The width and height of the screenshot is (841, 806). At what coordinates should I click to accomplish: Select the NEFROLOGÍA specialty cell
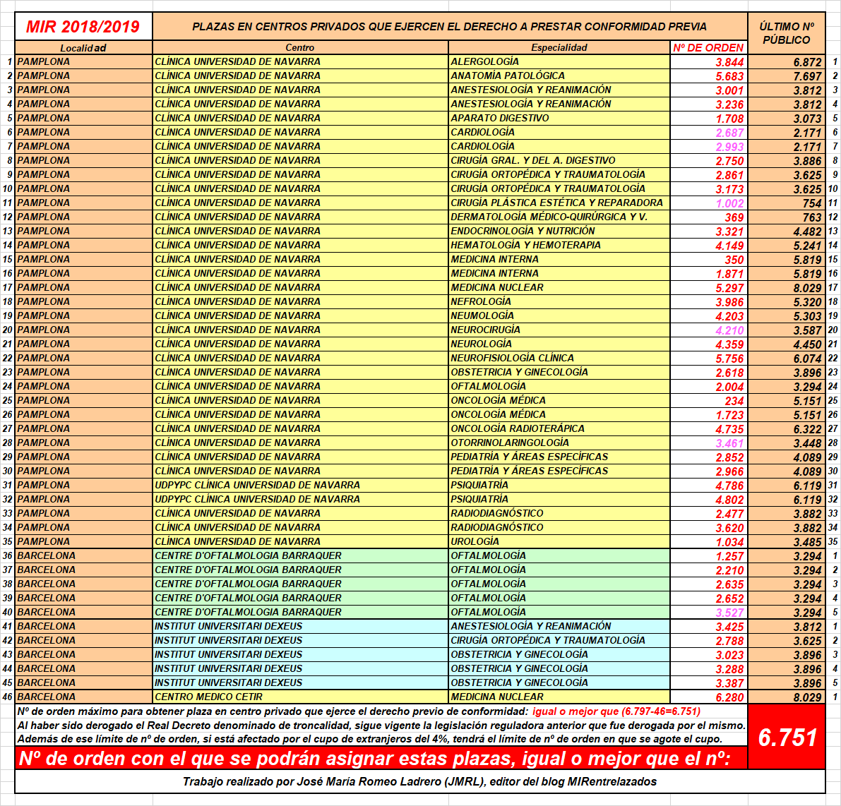(x=559, y=301)
